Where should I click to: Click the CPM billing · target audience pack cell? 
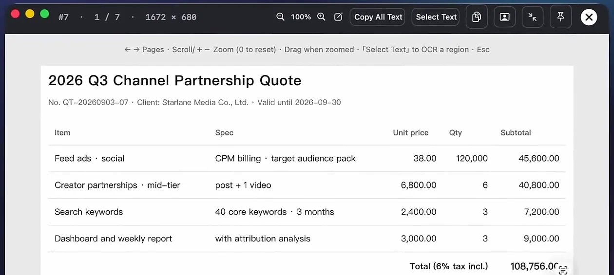click(285, 158)
